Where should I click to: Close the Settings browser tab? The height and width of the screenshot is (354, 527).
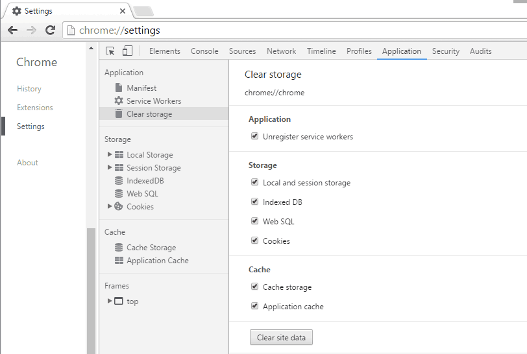123,11
